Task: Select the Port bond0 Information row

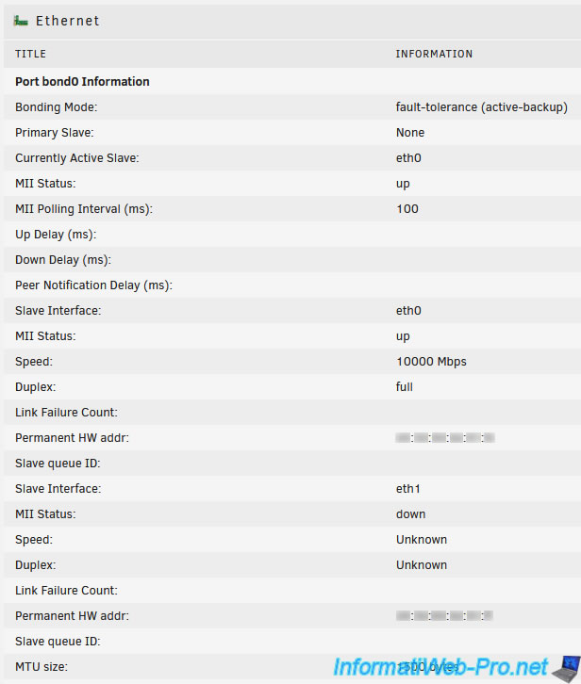Action: [82, 82]
